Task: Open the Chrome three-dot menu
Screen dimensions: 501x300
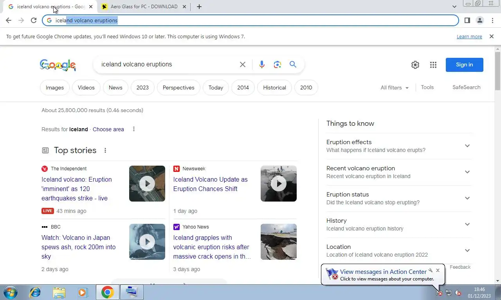Action: [492, 20]
